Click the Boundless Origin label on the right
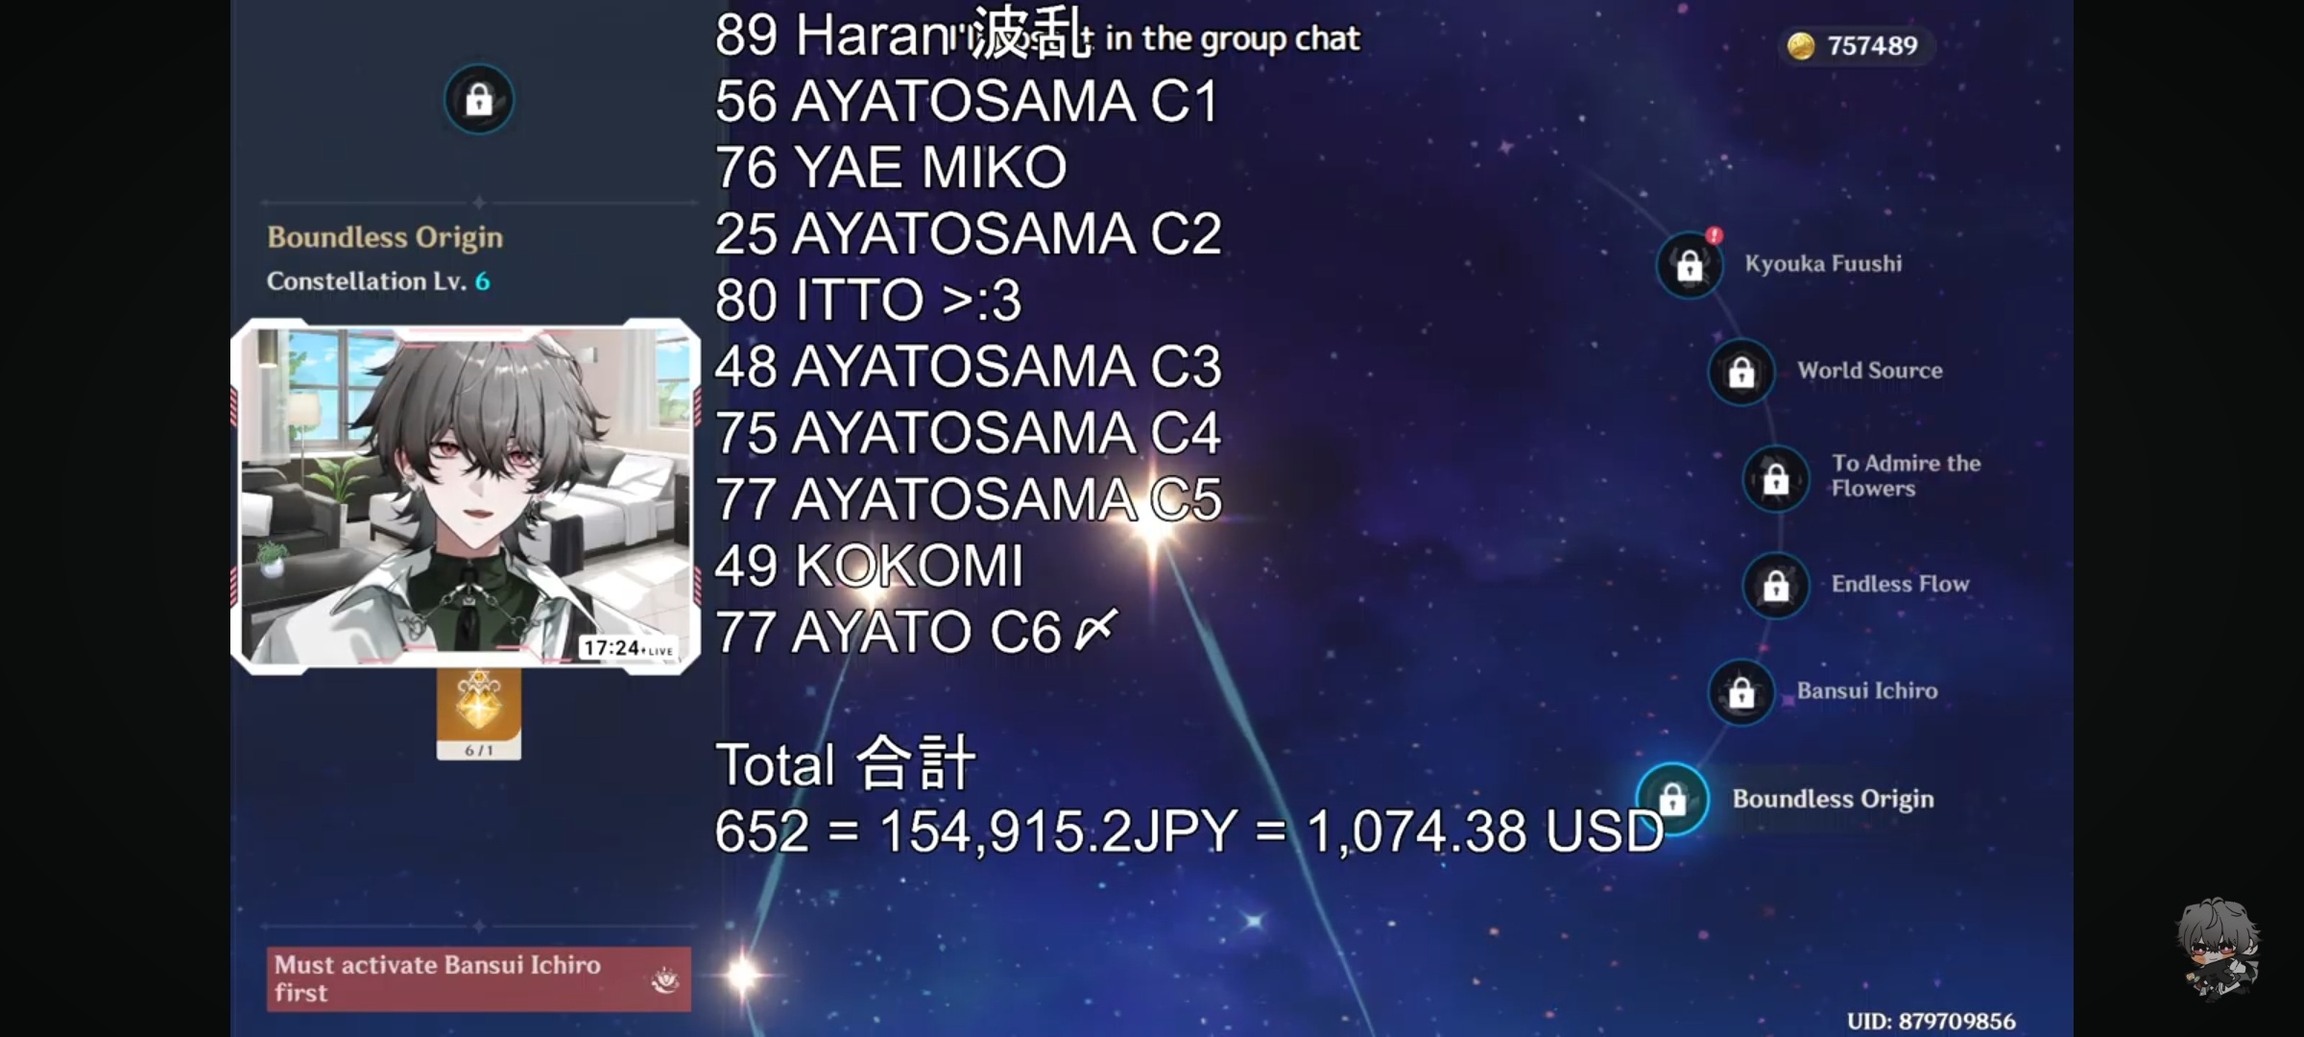This screenshot has height=1037, width=2304. (1833, 799)
